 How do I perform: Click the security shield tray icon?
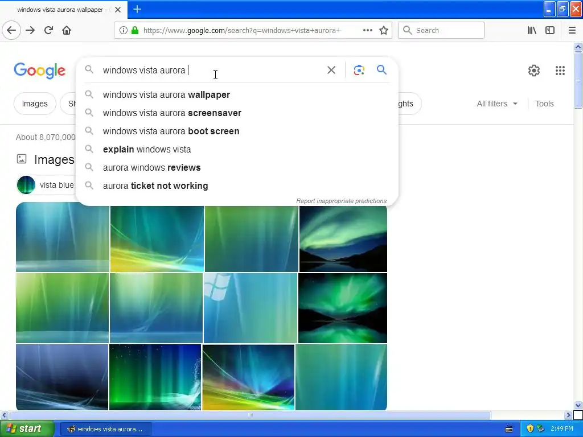tap(530, 429)
